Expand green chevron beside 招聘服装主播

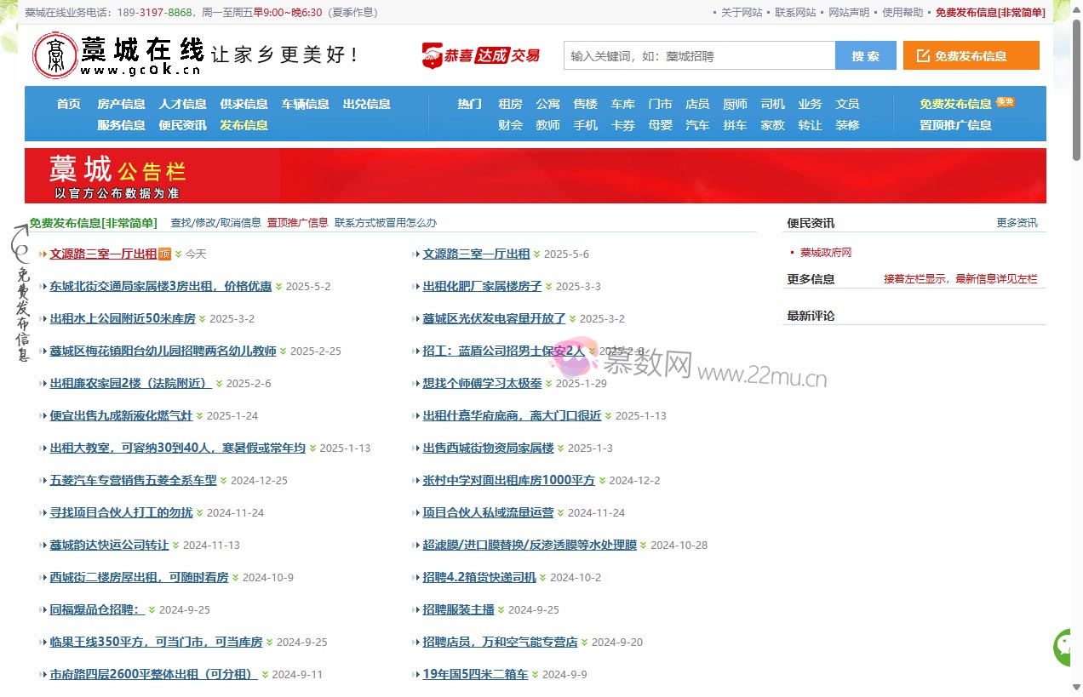click(501, 610)
